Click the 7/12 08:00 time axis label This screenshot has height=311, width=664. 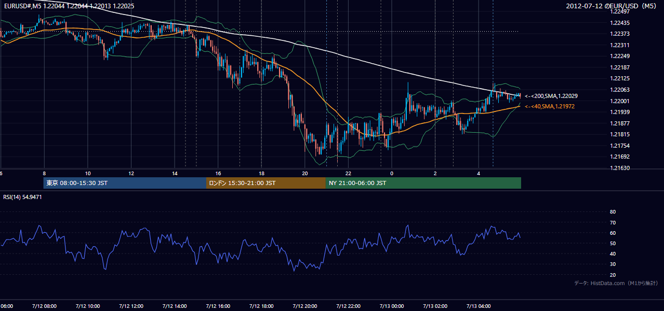tap(44, 306)
